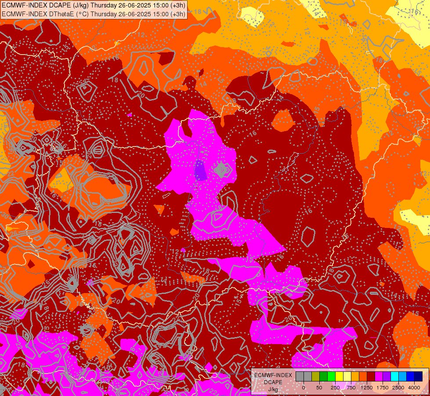Click the ECMWF-INDEX label in the legend box
Image resolution: width=430 pixels, height=396 pixels.
click(x=273, y=375)
